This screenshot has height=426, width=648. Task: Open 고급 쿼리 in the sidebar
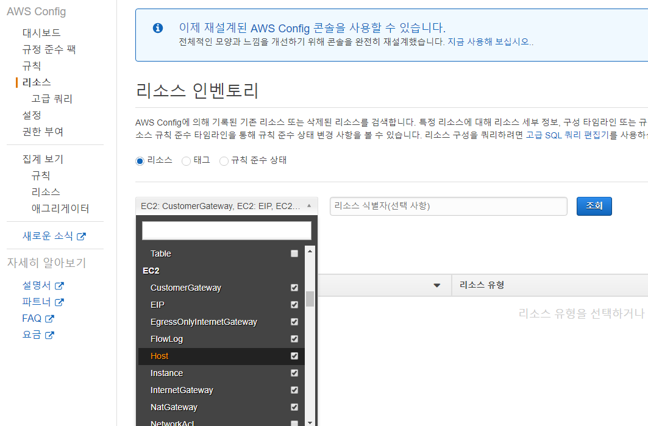tap(52, 99)
